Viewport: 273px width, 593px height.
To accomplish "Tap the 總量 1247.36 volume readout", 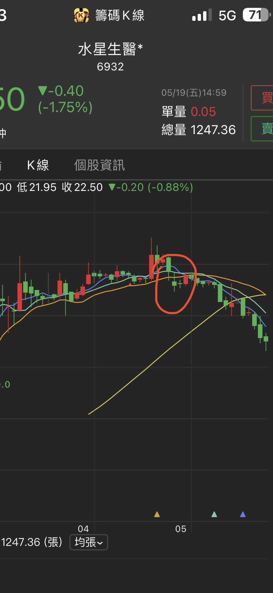I will pos(199,130).
